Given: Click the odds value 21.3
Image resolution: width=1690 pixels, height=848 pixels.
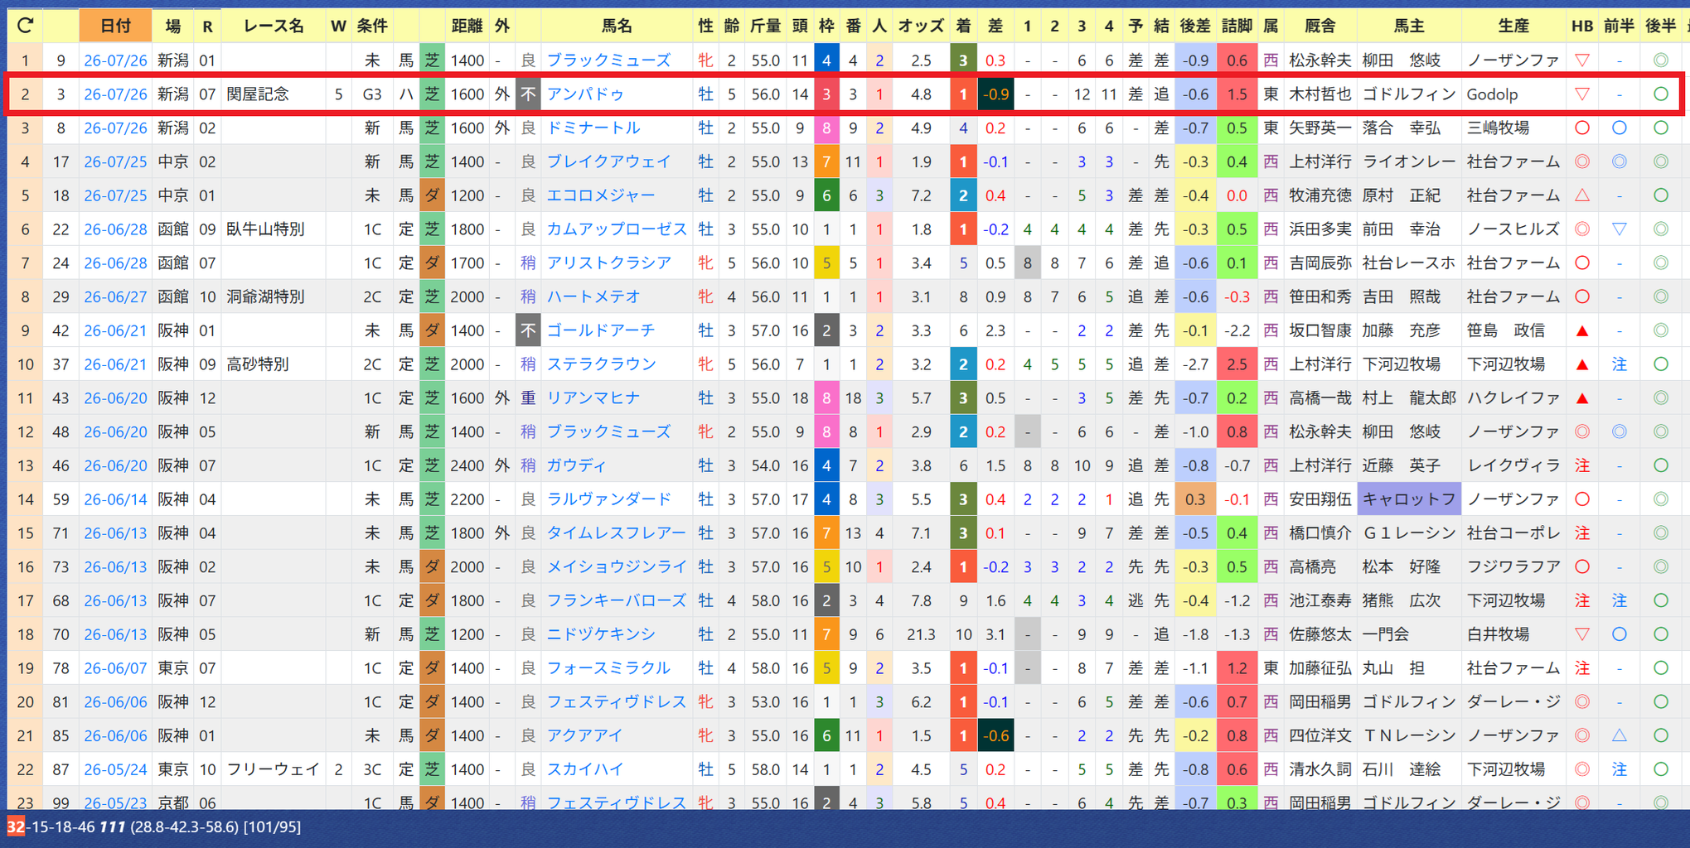Looking at the screenshot, I should click(x=920, y=634).
